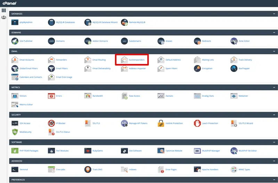Collapse the Software section
The height and width of the screenshot is (183, 278).
coord(274,142)
